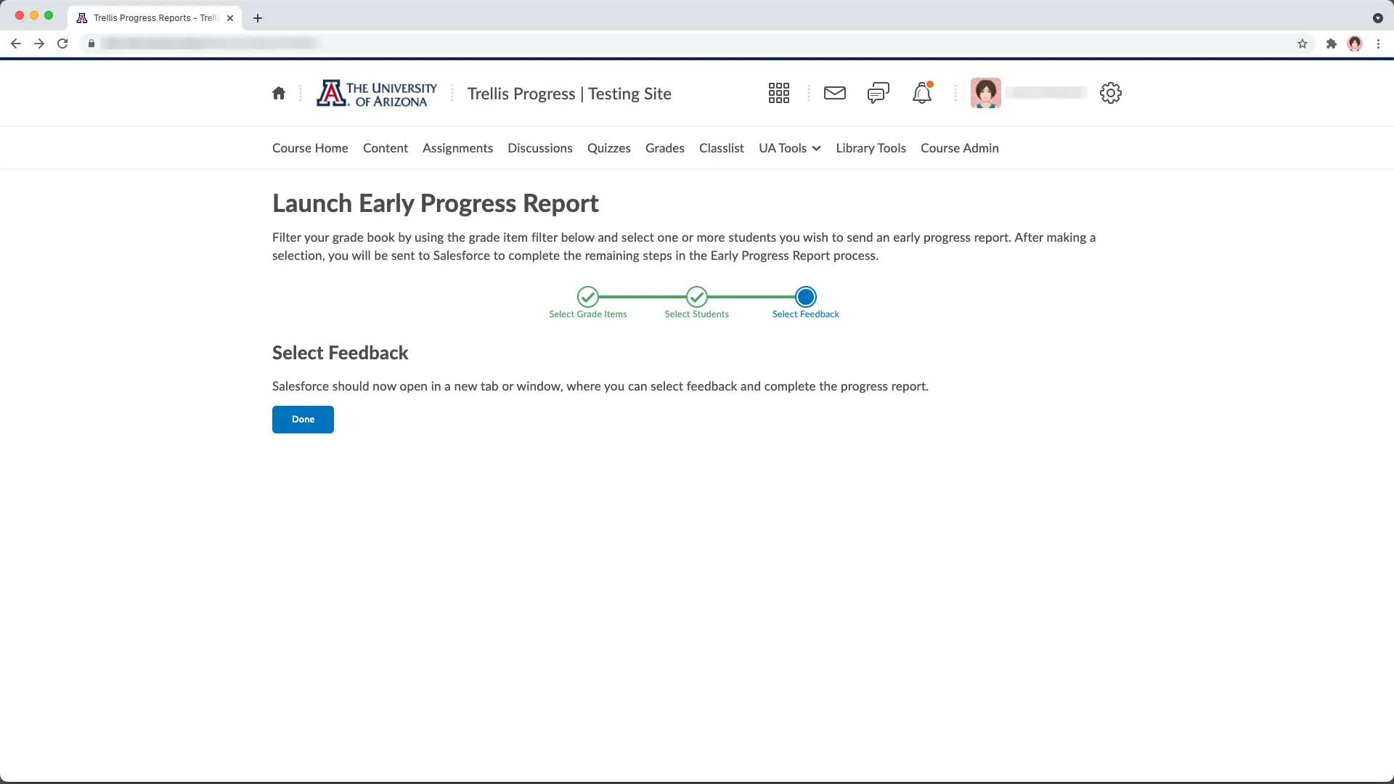Open the Chrome three-dot menu
The width and height of the screenshot is (1394, 784).
(x=1378, y=44)
